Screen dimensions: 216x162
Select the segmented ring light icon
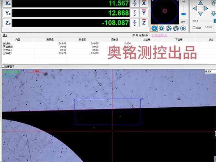point(169,28)
